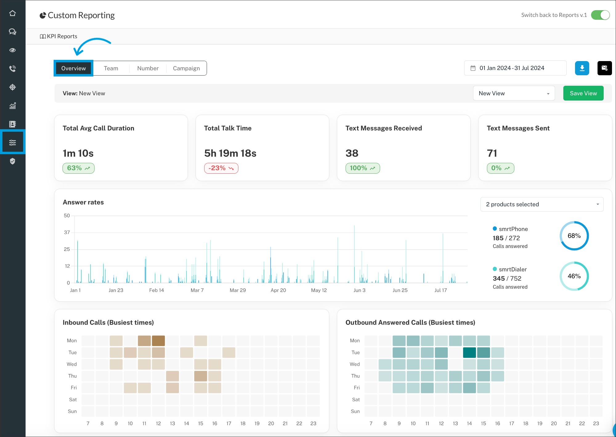
Task: Open the phone calls sidebar icon
Action: tap(12, 69)
